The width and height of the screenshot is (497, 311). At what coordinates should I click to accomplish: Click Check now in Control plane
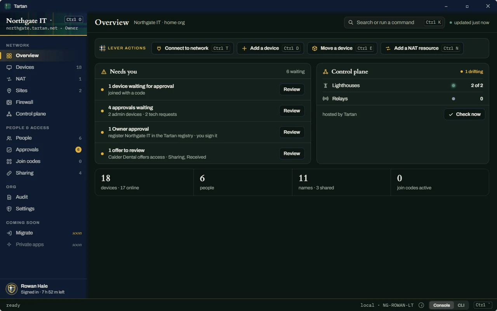tap(464, 114)
